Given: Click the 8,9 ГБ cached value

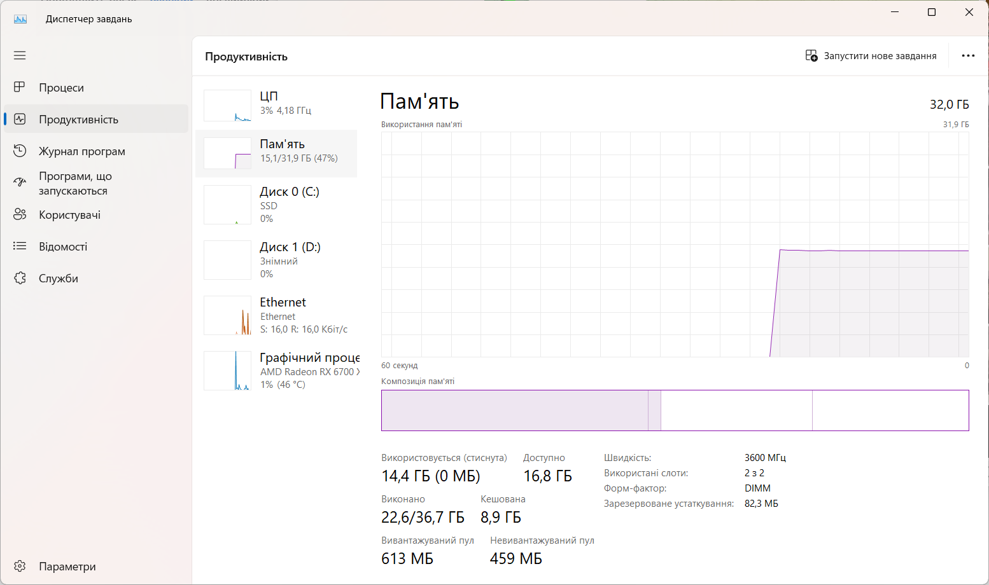Looking at the screenshot, I should [501, 518].
